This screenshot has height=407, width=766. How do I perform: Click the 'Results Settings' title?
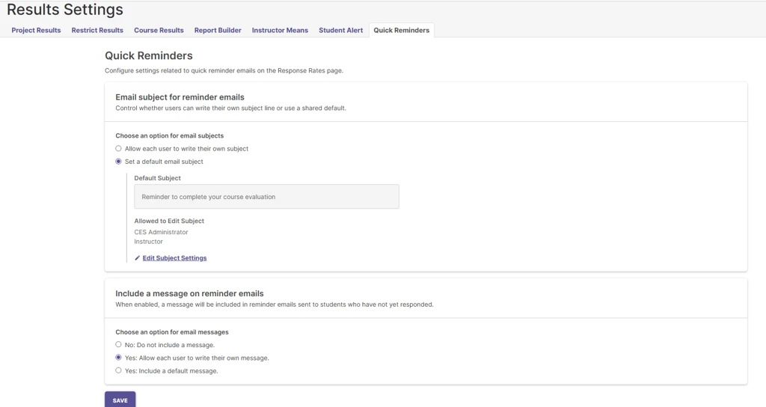[x=65, y=10]
